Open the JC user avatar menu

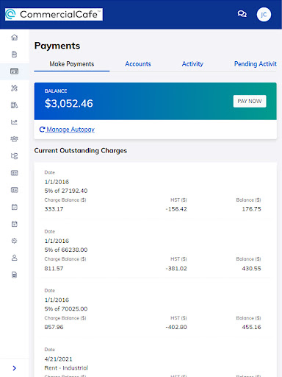point(264,15)
